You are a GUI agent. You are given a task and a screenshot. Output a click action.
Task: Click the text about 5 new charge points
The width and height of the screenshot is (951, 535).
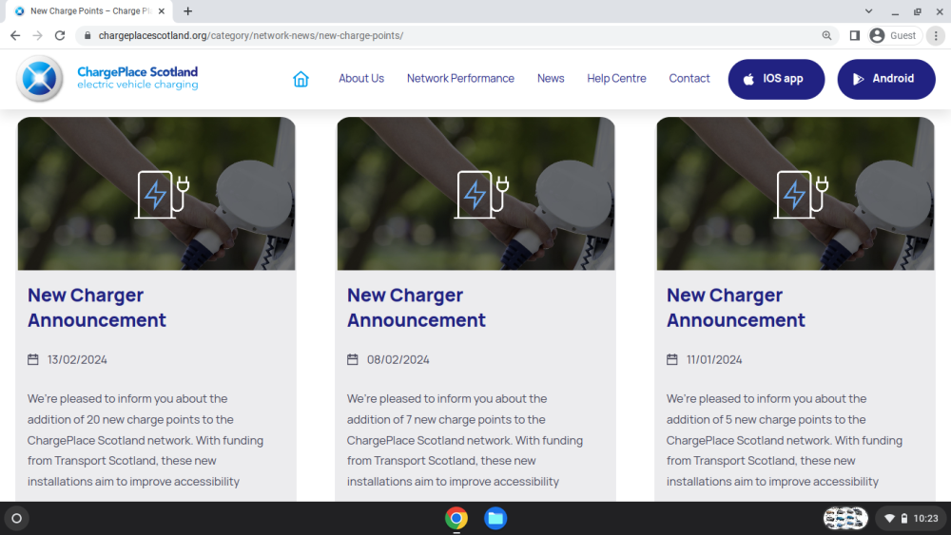785,440
